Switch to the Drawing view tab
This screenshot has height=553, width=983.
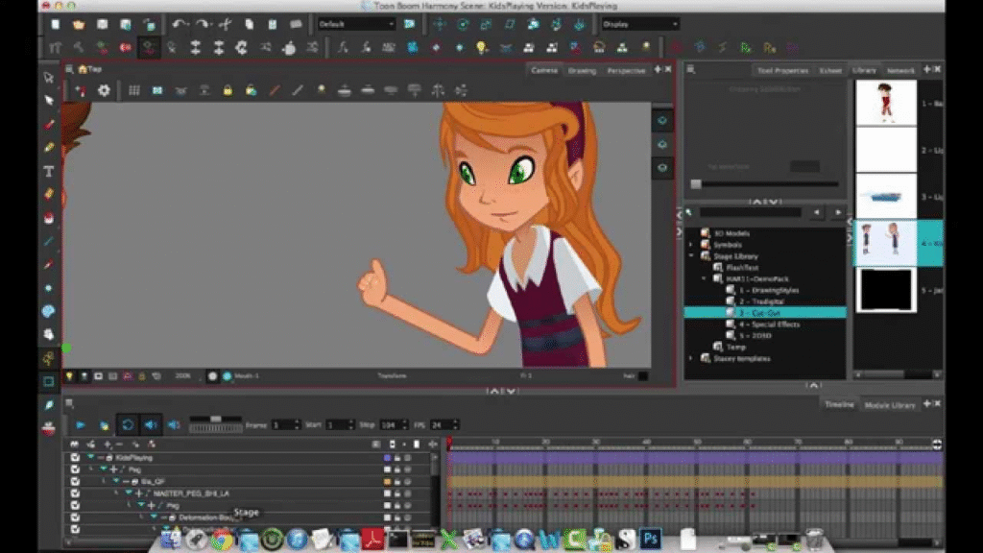[582, 70]
